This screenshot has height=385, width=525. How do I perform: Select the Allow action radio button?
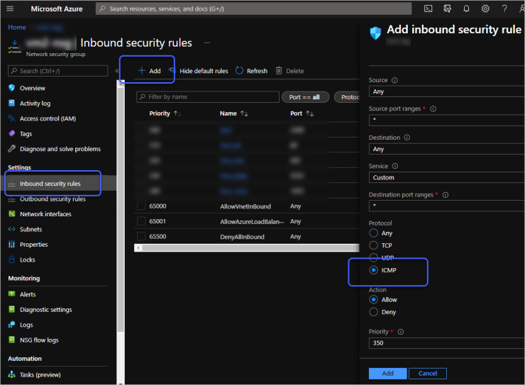[x=373, y=300]
